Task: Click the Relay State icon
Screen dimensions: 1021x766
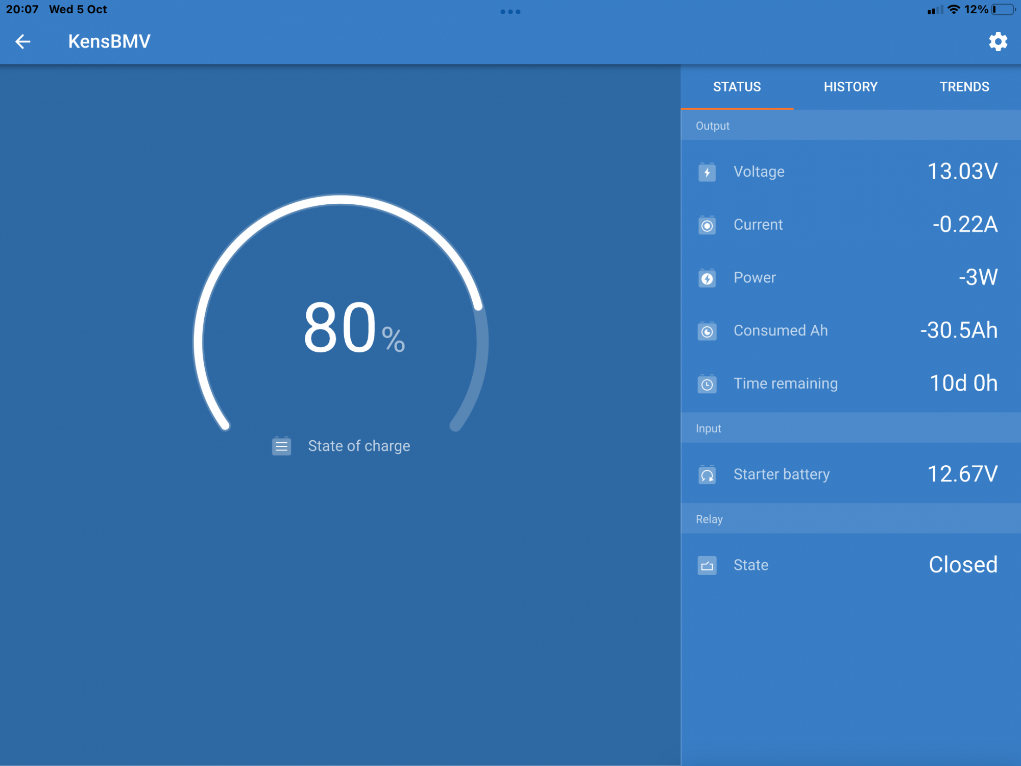Action: [x=707, y=565]
